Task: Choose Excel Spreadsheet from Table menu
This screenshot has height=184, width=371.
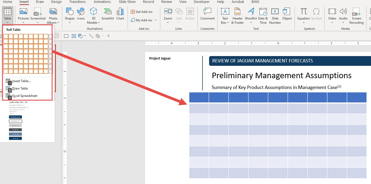Action: (x=25, y=96)
